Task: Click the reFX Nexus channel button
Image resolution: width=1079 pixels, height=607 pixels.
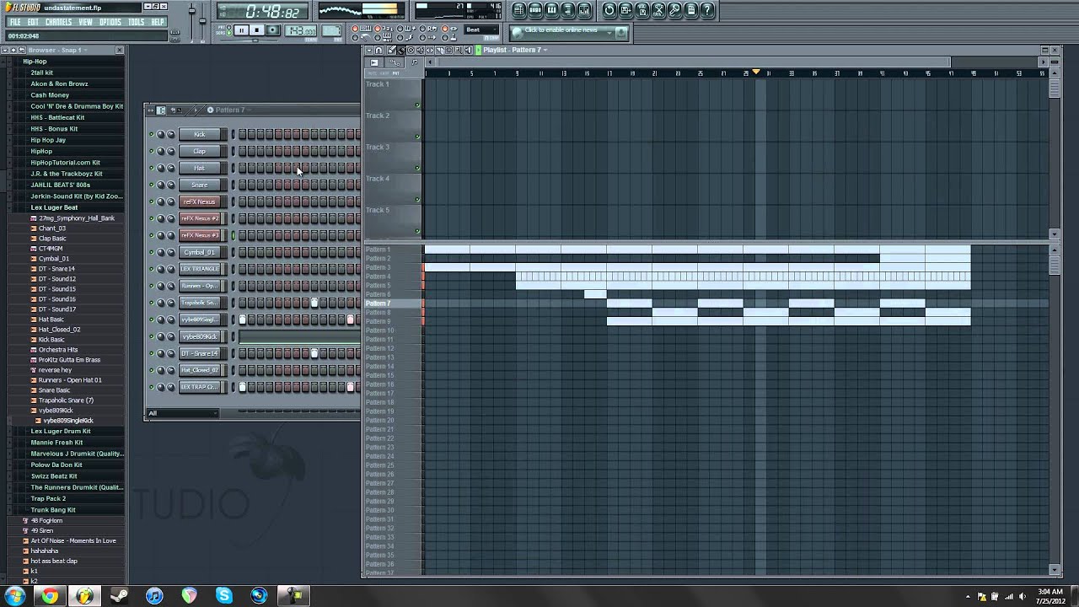Action: [199, 201]
